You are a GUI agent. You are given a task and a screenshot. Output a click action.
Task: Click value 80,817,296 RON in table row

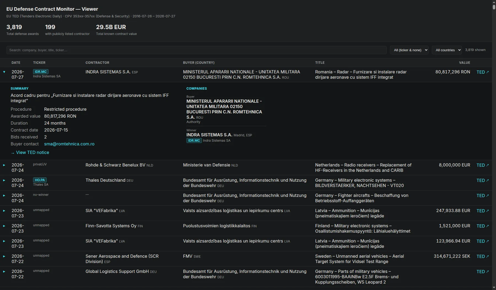452,72
